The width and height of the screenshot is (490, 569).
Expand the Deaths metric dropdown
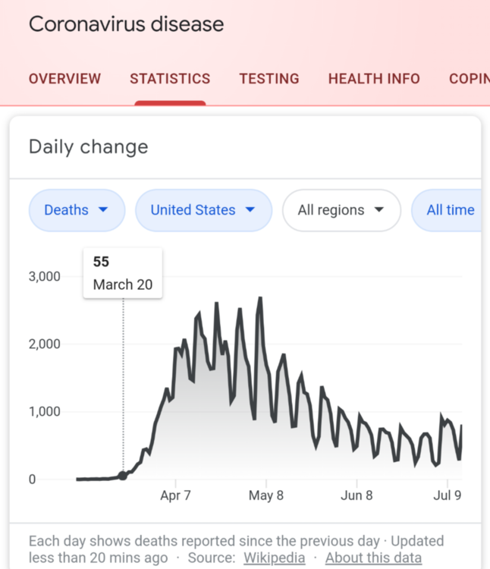[x=77, y=210]
